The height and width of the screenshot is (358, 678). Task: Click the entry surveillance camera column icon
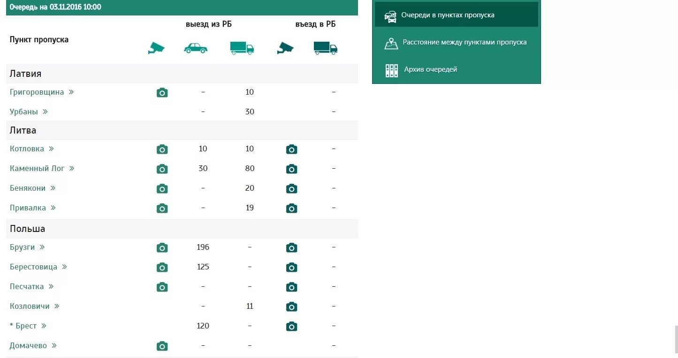coord(285,48)
